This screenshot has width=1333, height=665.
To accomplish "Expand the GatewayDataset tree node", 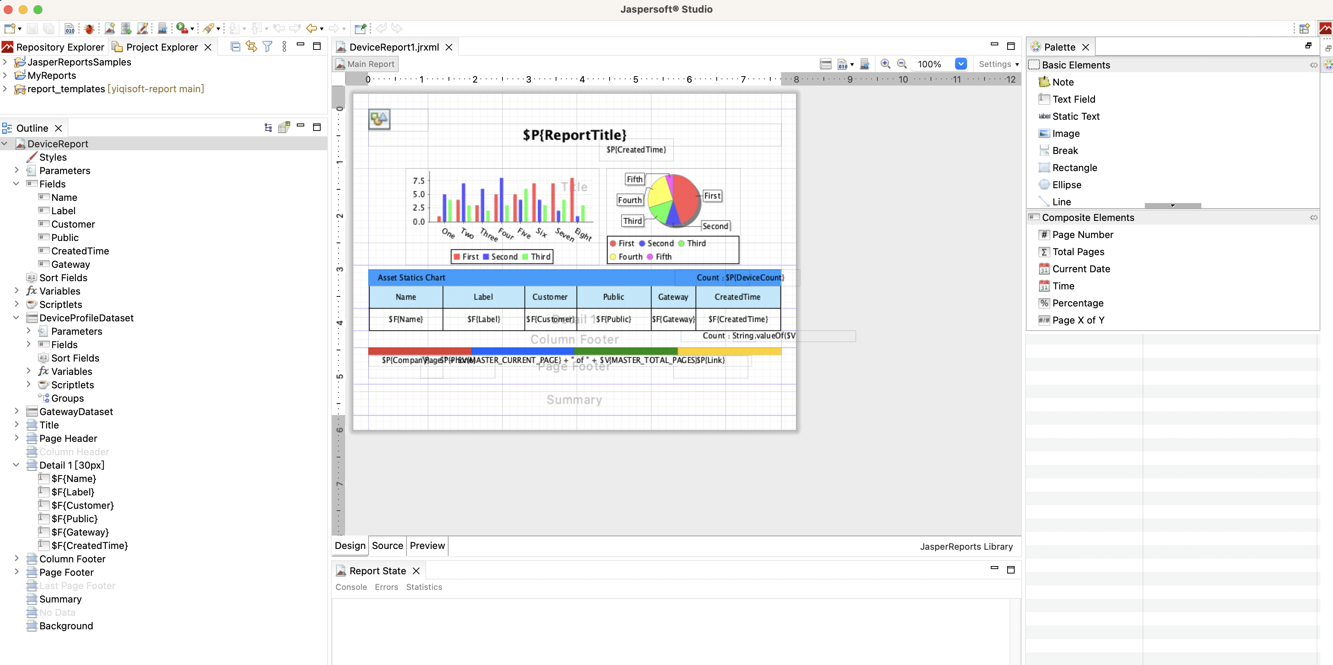I will point(17,411).
